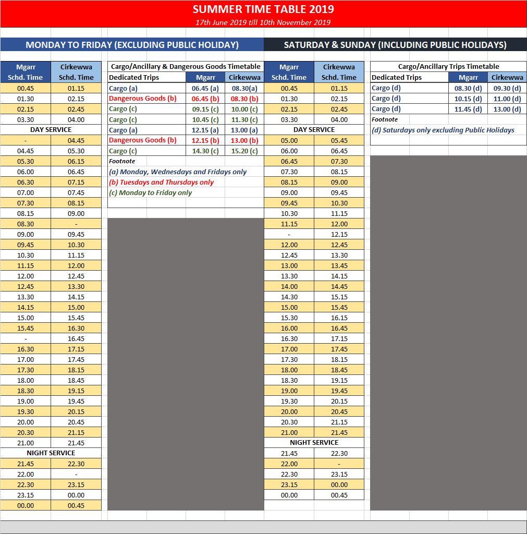Select the '12.15 (a)' cargo time
527x534 pixels.
[x=205, y=130]
